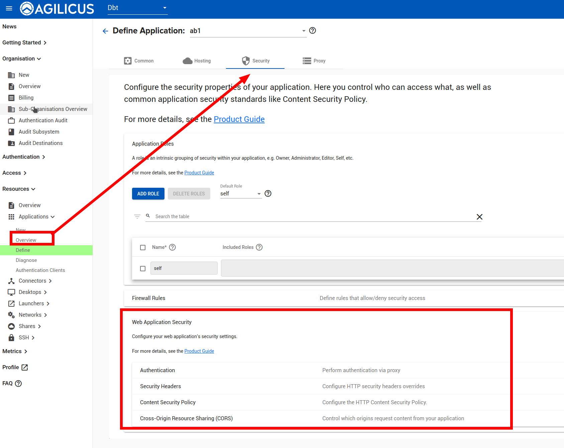Open the ab1 application dropdown
The height and width of the screenshot is (448, 564).
(248, 31)
